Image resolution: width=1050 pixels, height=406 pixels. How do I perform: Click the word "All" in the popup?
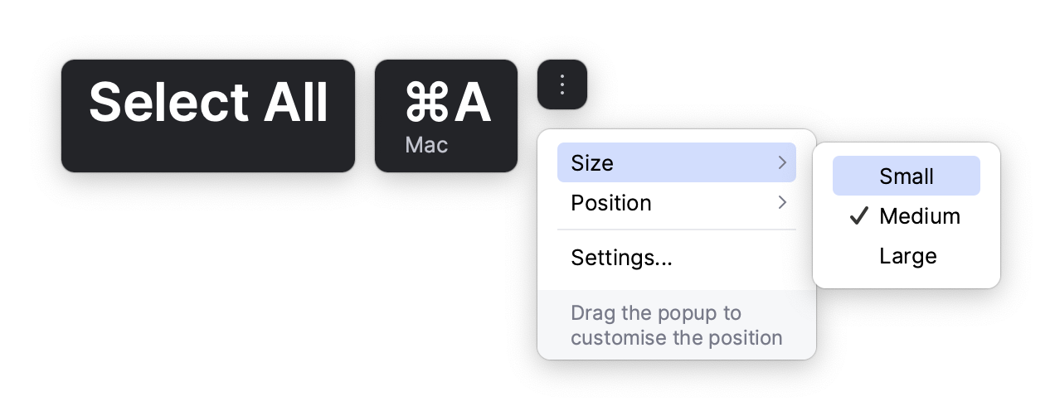coord(295,104)
